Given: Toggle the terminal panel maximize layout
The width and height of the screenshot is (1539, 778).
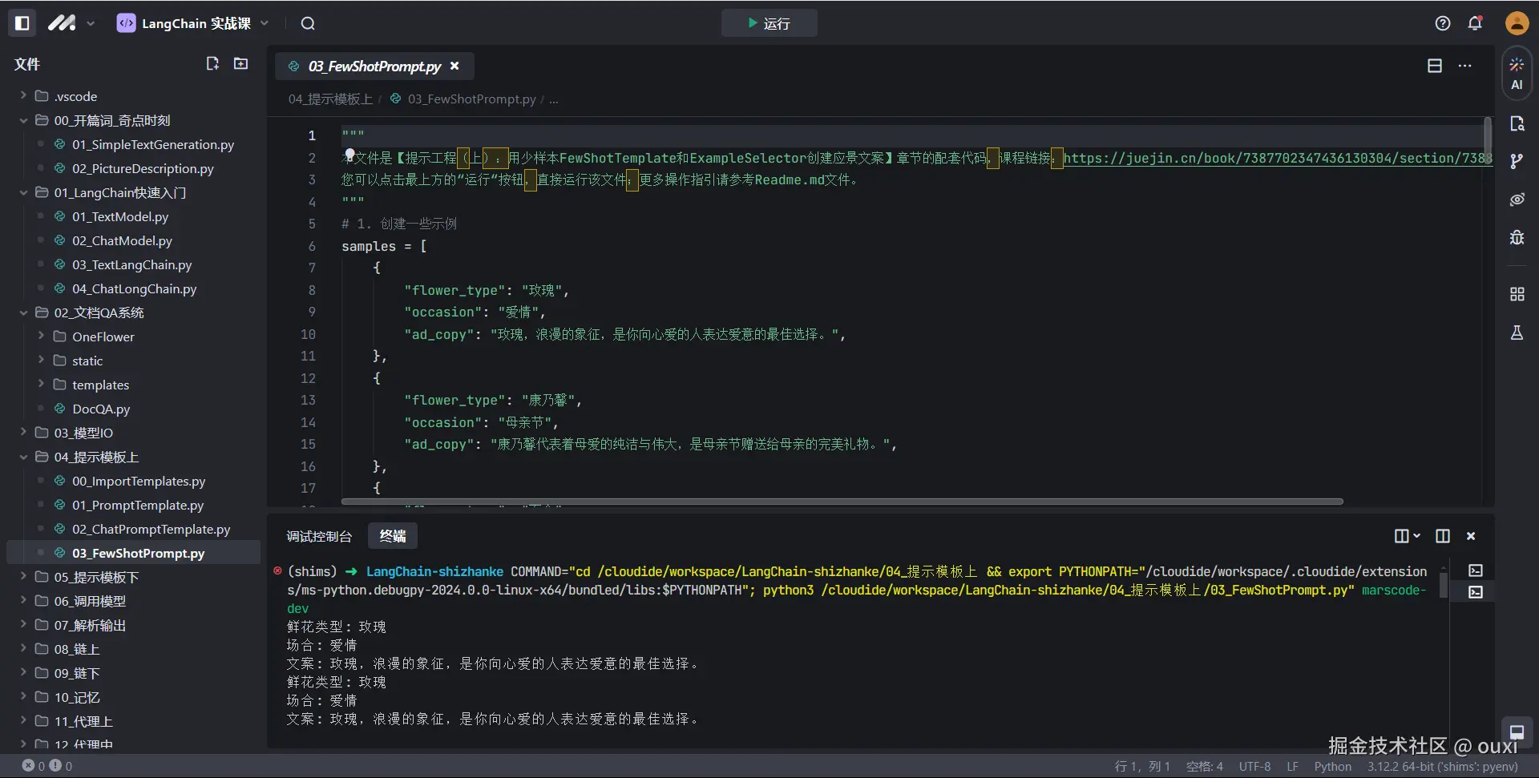Looking at the screenshot, I should pos(1442,536).
